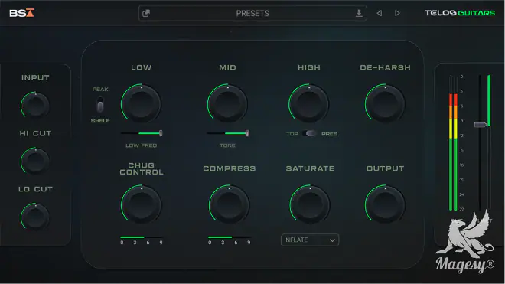Click the LOW FREQ label
Screen dimensions: 505x284
pyautogui.click(x=141, y=145)
